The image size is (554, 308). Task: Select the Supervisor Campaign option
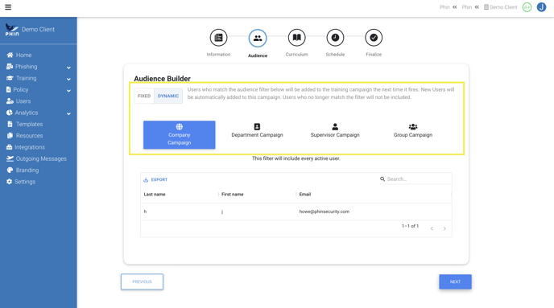point(335,130)
